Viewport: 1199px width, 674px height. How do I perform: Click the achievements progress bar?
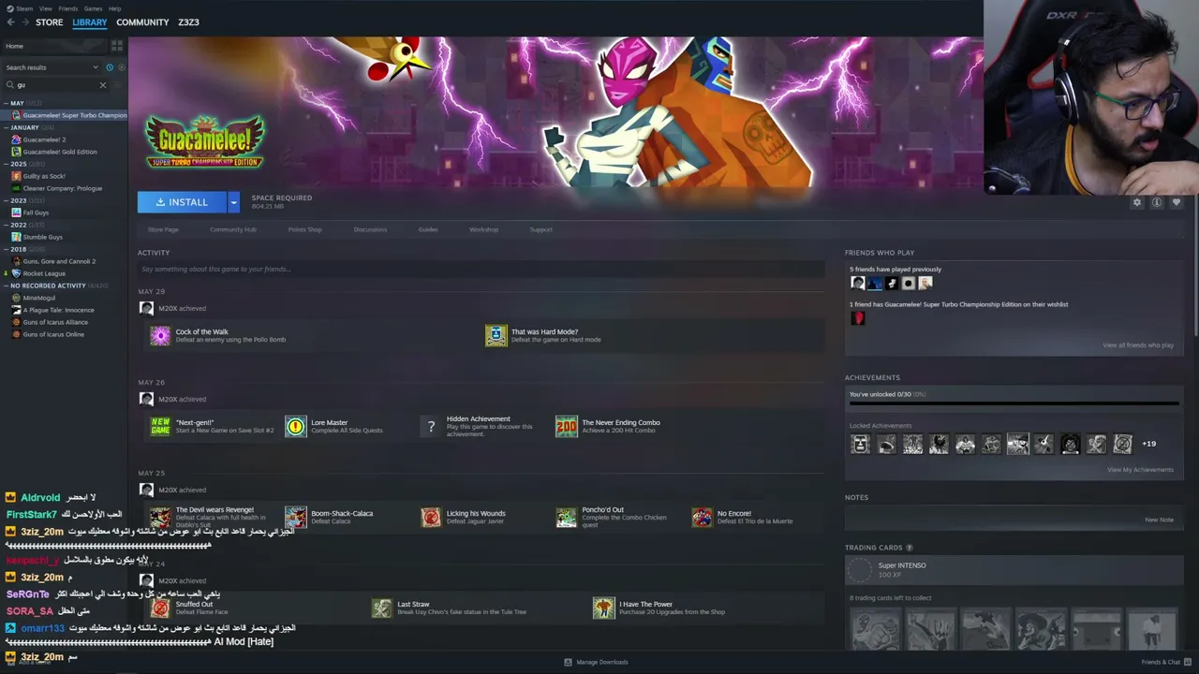pos(1014,404)
